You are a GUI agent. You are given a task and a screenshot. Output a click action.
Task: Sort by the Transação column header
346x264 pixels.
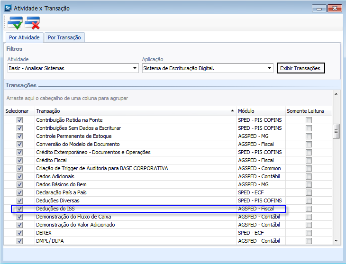coord(135,111)
